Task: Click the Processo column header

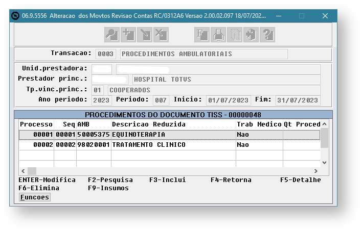Action: click(x=36, y=124)
